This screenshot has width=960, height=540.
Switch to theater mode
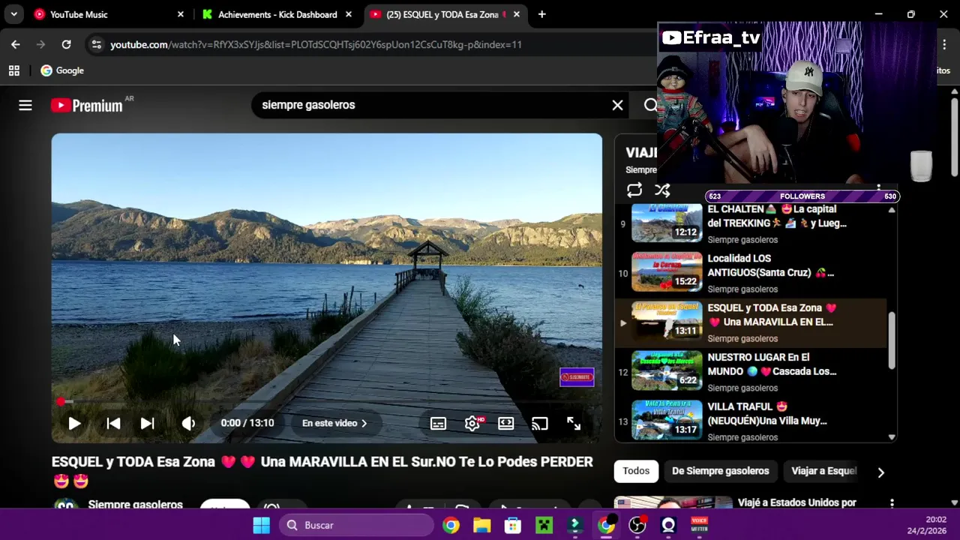(x=506, y=424)
